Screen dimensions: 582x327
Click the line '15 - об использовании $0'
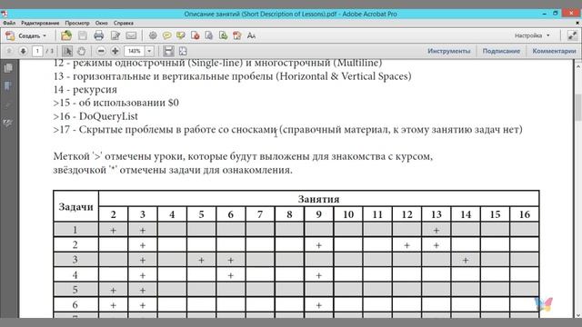[x=115, y=103]
